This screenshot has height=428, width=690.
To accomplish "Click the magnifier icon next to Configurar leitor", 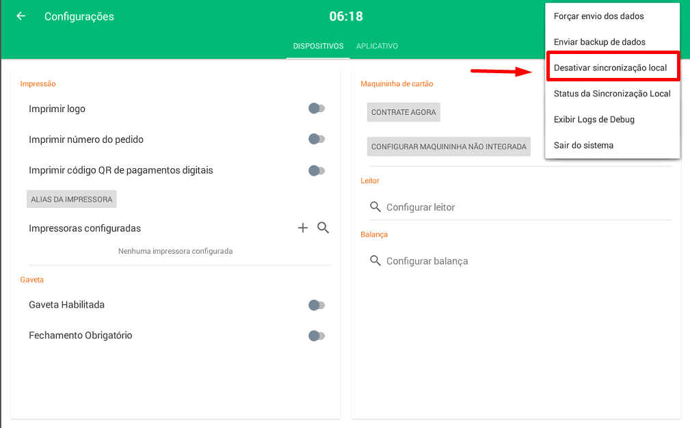I will point(375,206).
